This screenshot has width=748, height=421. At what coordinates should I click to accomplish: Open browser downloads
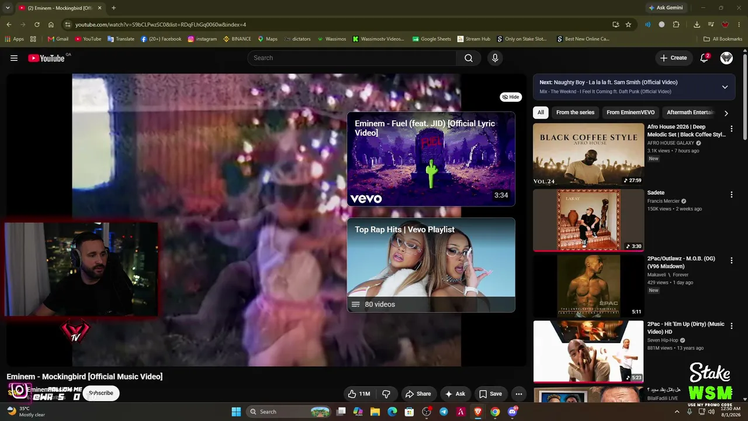tap(697, 25)
